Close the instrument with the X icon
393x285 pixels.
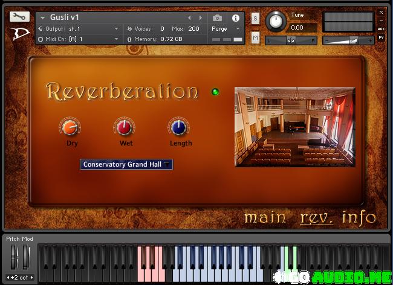(x=382, y=12)
